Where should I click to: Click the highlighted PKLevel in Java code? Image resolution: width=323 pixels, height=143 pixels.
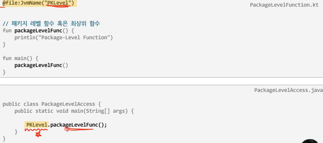click(x=37, y=125)
